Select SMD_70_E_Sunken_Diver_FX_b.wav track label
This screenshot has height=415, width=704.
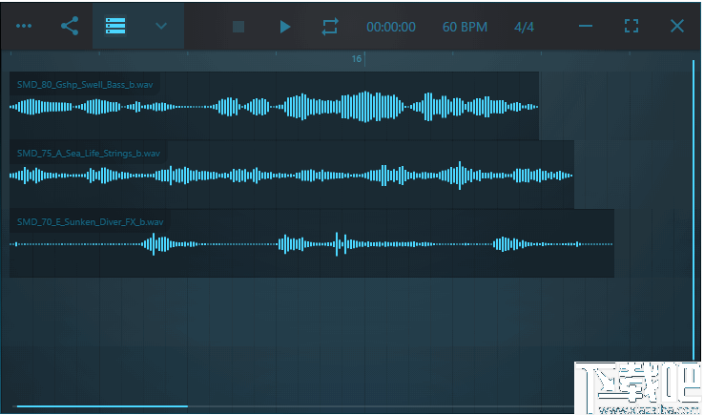[91, 222]
